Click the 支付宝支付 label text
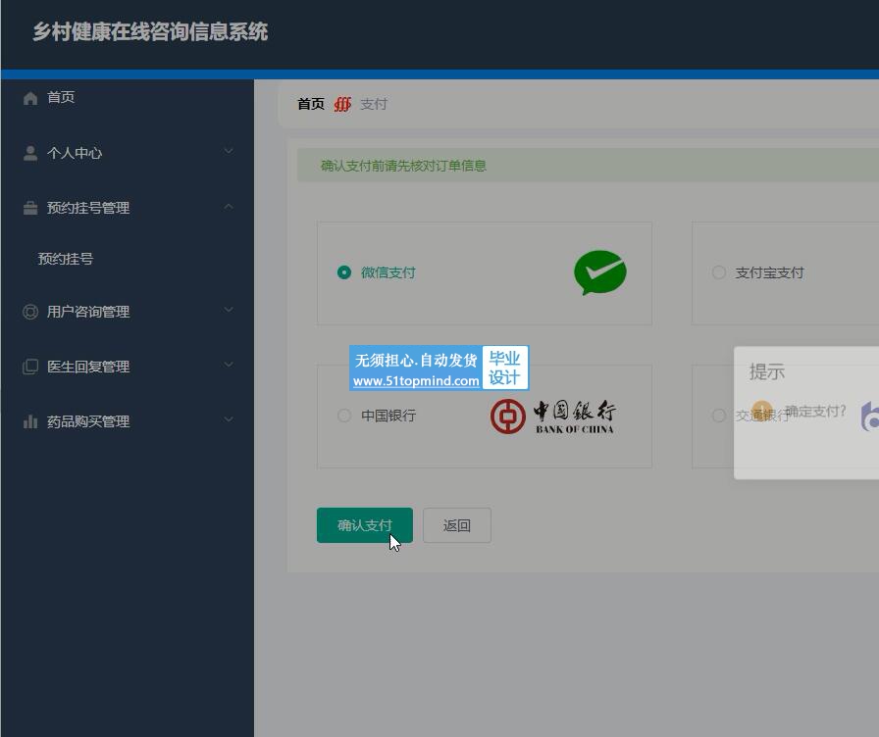879x737 pixels. (769, 272)
